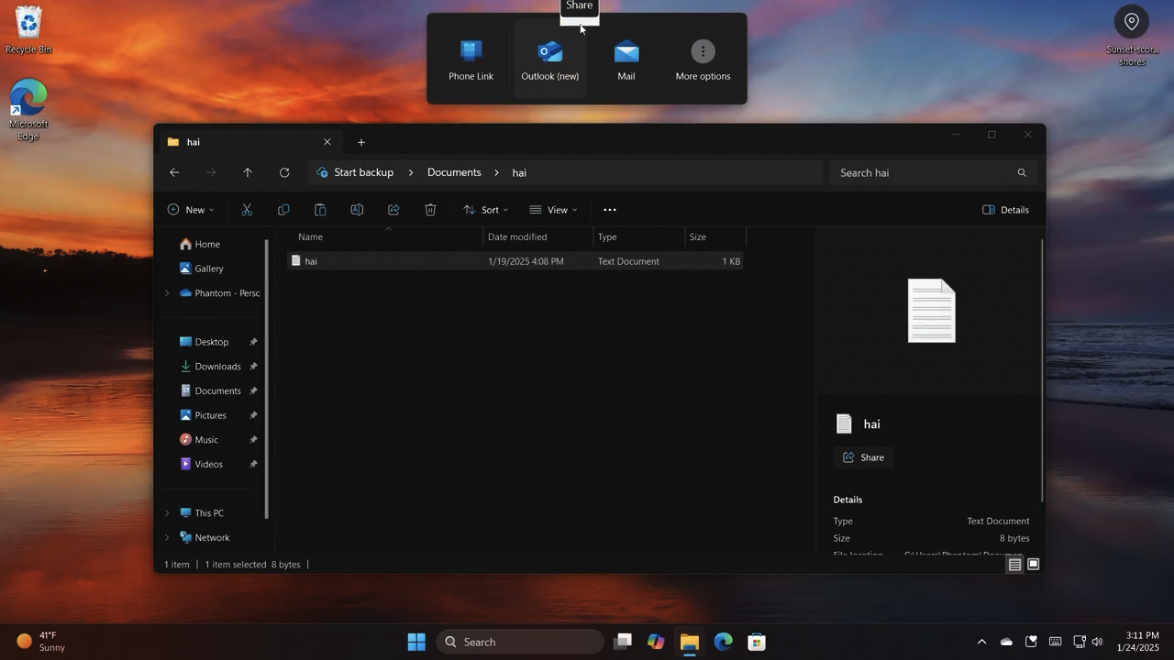Open Videos quick access folder
This screenshot has height=660, width=1174.
pyautogui.click(x=208, y=464)
